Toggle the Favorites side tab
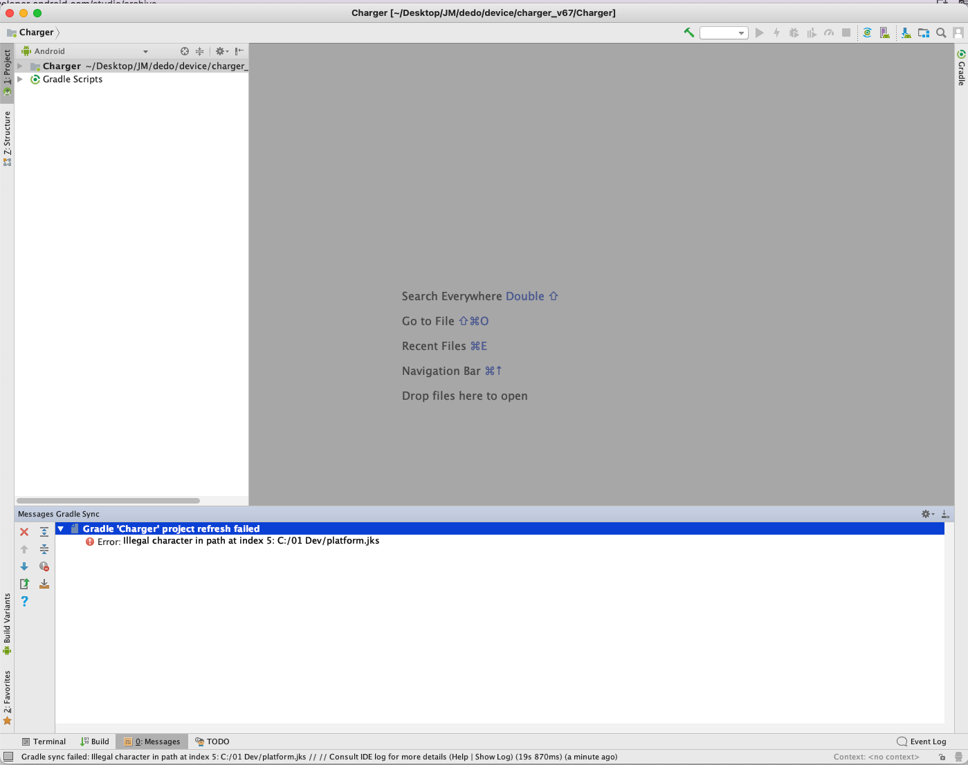This screenshot has height=765, width=968. coord(7,697)
